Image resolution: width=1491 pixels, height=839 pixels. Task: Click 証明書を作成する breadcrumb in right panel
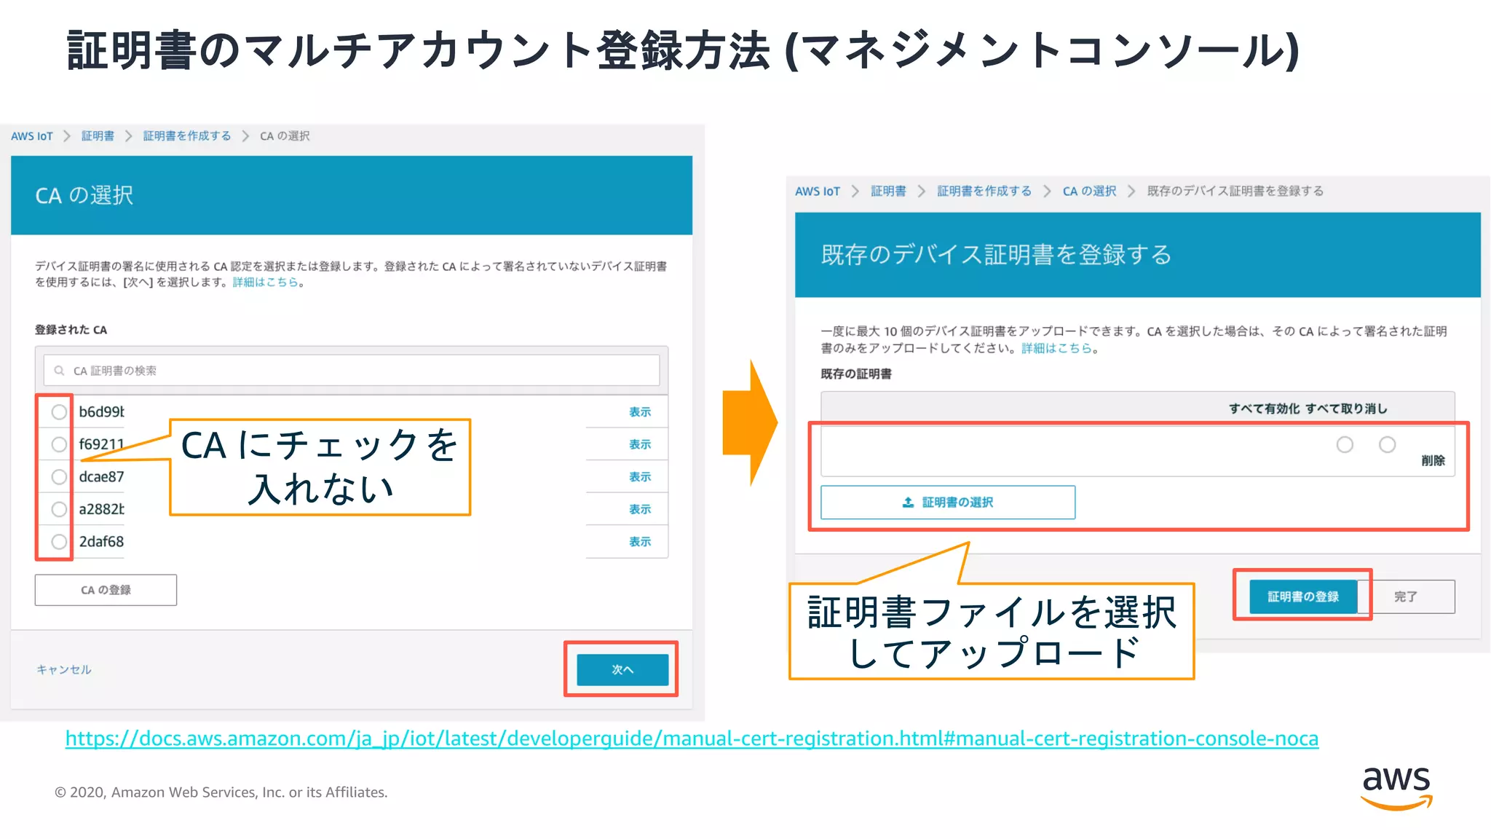(x=984, y=192)
